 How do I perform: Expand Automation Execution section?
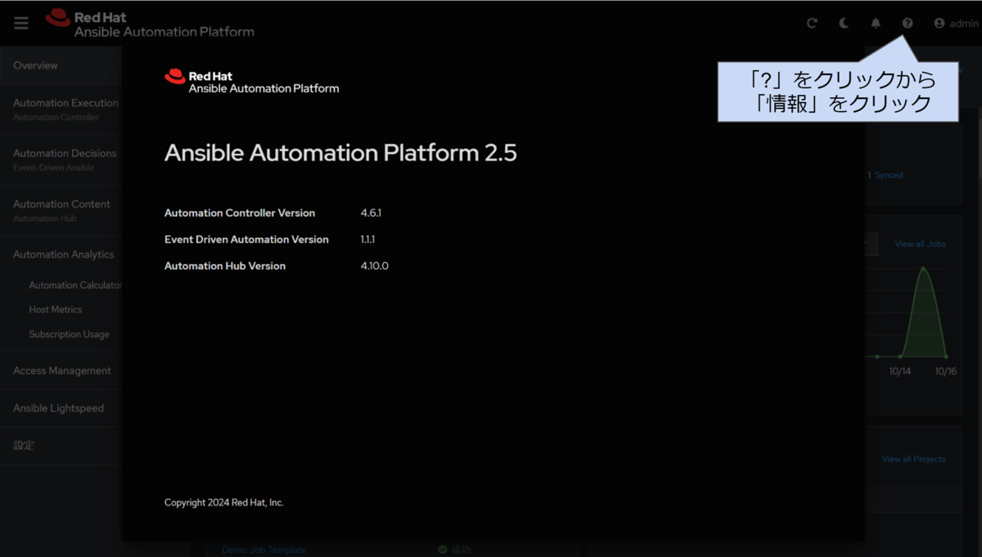point(61,110)
